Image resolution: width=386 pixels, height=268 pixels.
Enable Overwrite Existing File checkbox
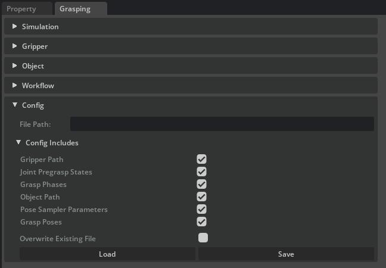pos(203,238)
